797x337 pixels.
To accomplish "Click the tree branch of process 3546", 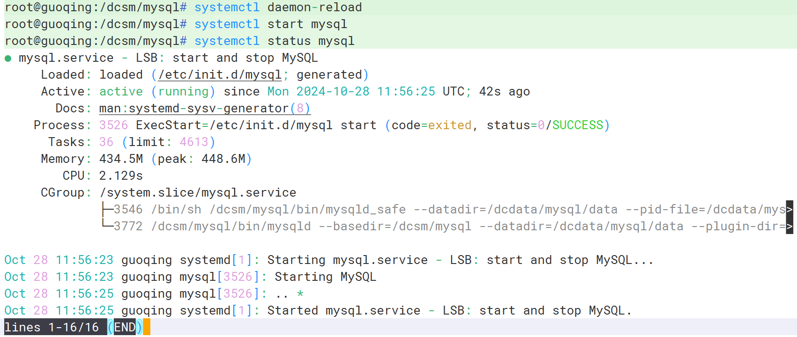I will (107, 209).
